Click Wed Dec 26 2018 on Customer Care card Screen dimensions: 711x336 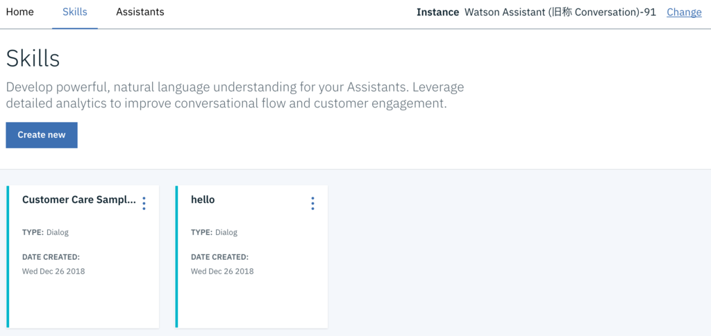(x=53, y=271)
